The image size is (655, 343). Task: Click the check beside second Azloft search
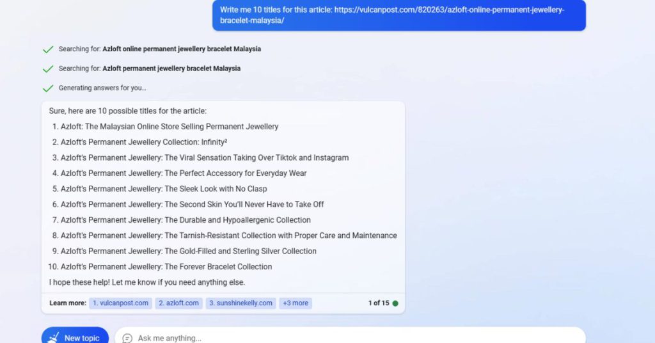coord(48,68)
